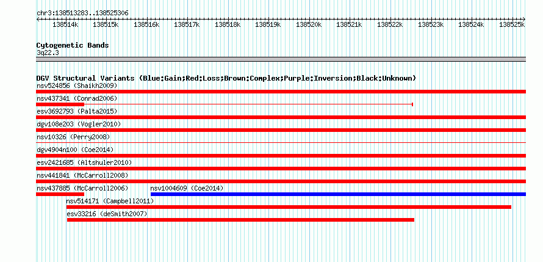Click the 138517k ruler position
543x262 pixels.
tap(187, 24)
